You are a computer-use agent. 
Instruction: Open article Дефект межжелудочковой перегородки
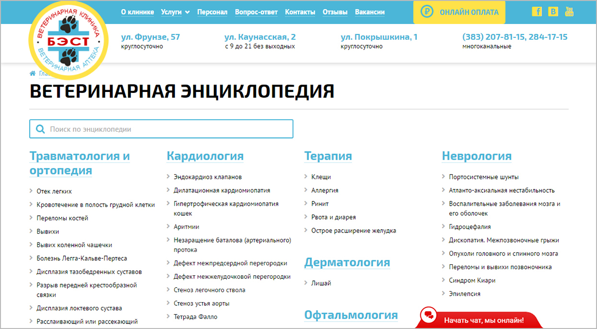232,277
